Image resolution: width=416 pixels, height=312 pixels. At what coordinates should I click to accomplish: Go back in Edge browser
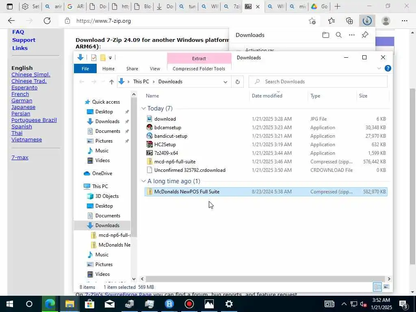pyautogui.click(x=11, y=21)
